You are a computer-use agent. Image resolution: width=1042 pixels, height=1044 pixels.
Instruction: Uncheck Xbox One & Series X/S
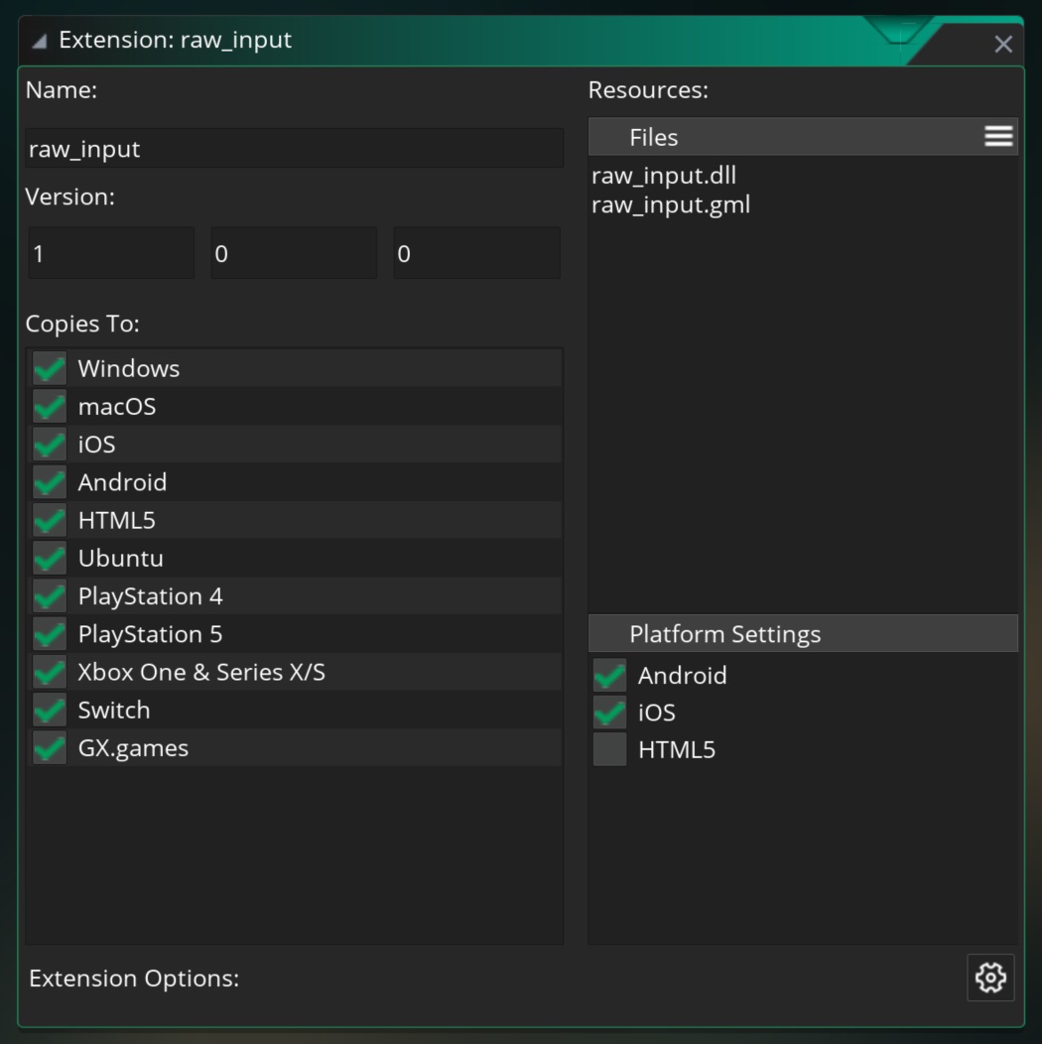click(x=49, y=673)
